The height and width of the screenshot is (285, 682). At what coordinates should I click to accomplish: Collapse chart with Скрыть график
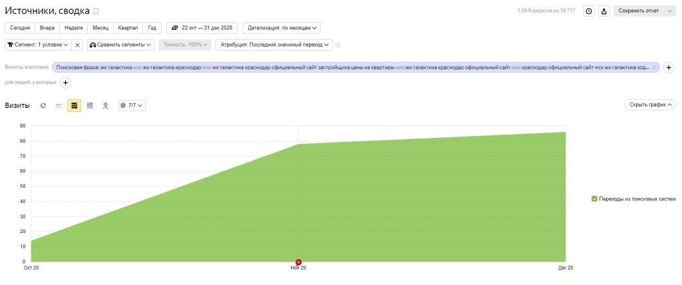[650, 105]
